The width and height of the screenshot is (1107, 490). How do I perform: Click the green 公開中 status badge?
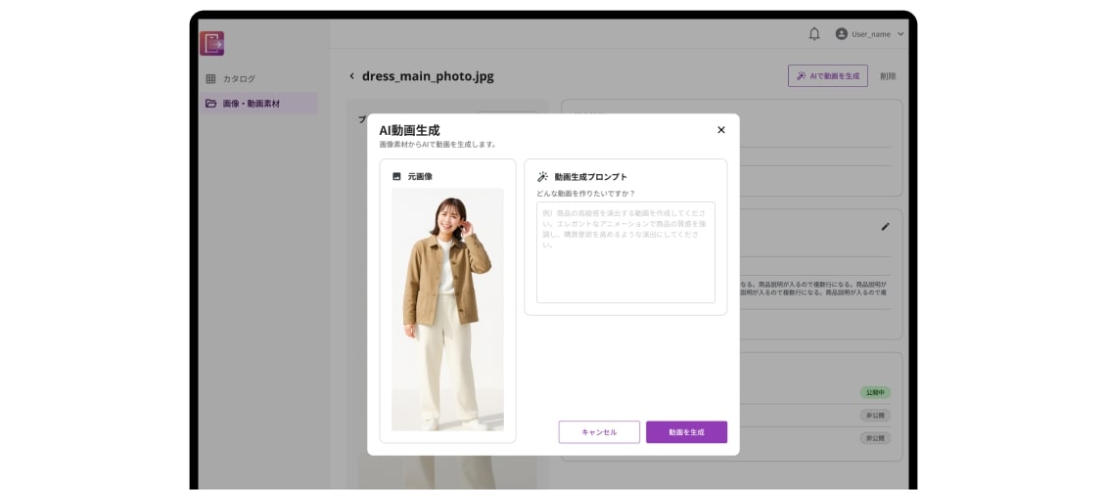pyautogui.click(x=874, y=392)
